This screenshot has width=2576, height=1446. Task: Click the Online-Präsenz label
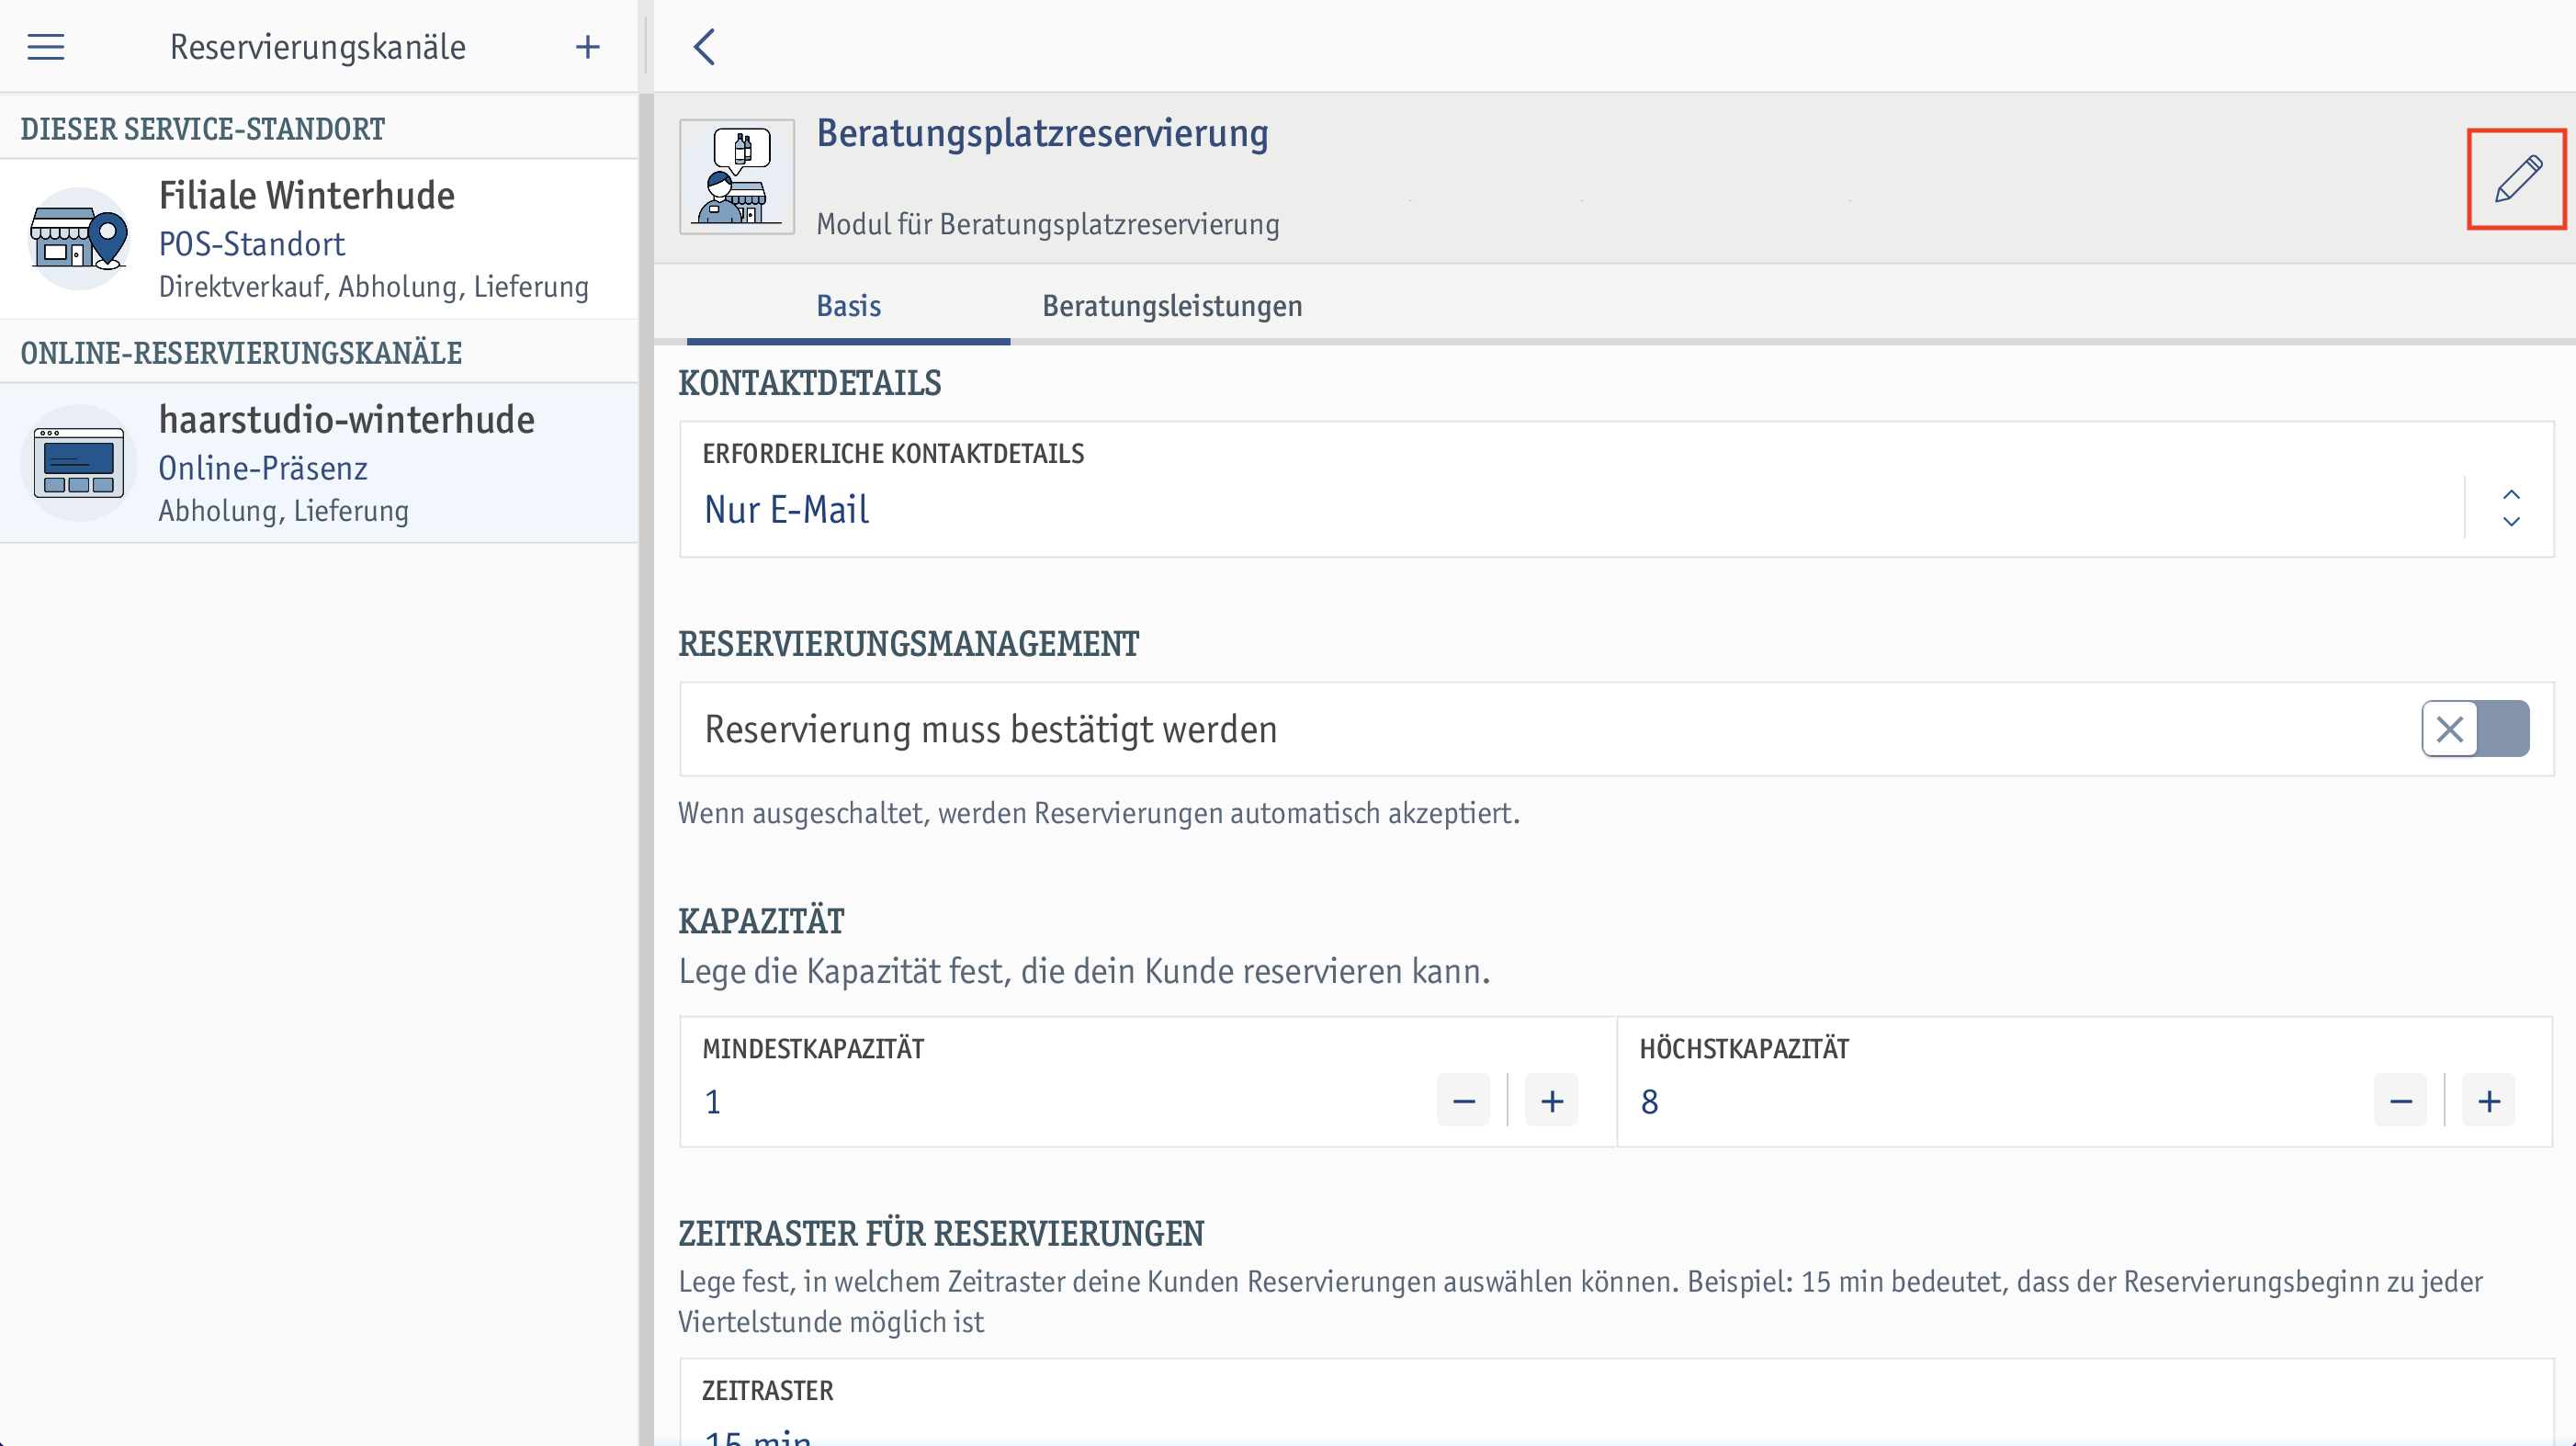[x=263, y=468]
